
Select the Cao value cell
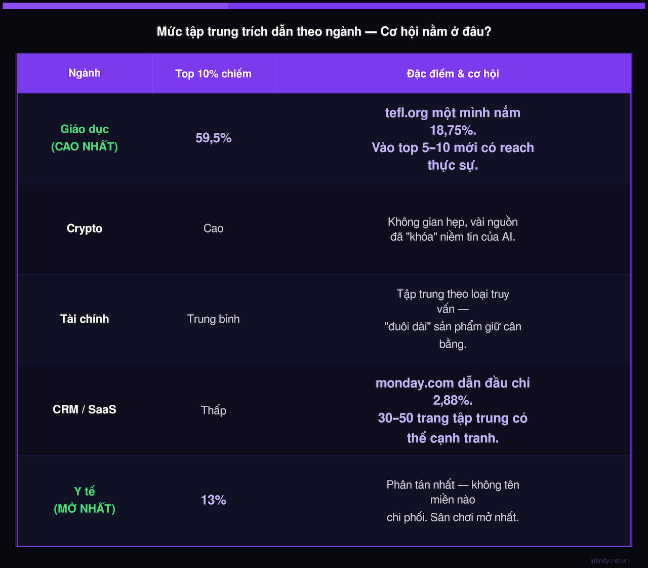[213, 229]
